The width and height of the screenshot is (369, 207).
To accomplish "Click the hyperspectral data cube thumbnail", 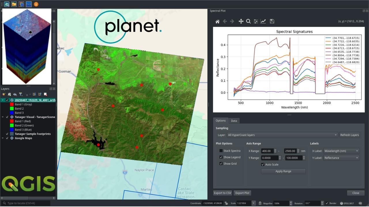I will click(x=27, y=47).
